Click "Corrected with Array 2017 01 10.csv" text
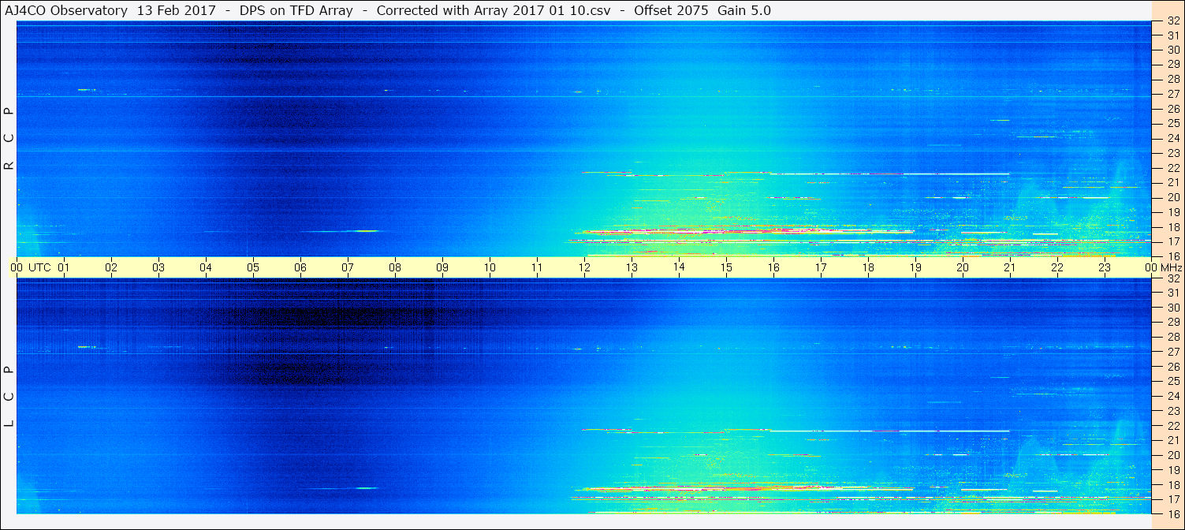 (x=494, y=11)
